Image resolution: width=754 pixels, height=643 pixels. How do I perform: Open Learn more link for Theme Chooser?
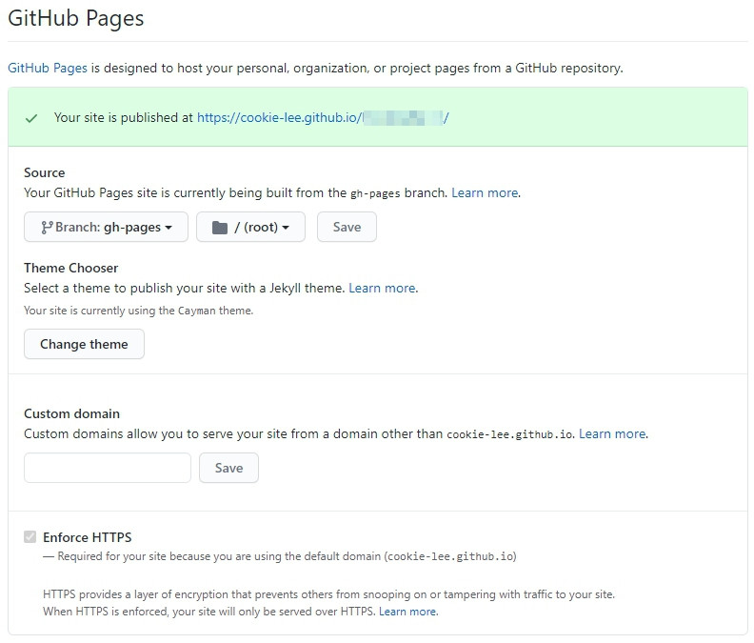tap(382, 289)
